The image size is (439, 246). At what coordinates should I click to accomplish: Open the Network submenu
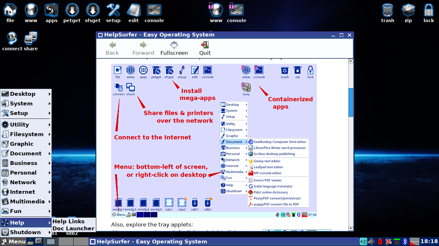pyautogui.click(x=26, y=182)
